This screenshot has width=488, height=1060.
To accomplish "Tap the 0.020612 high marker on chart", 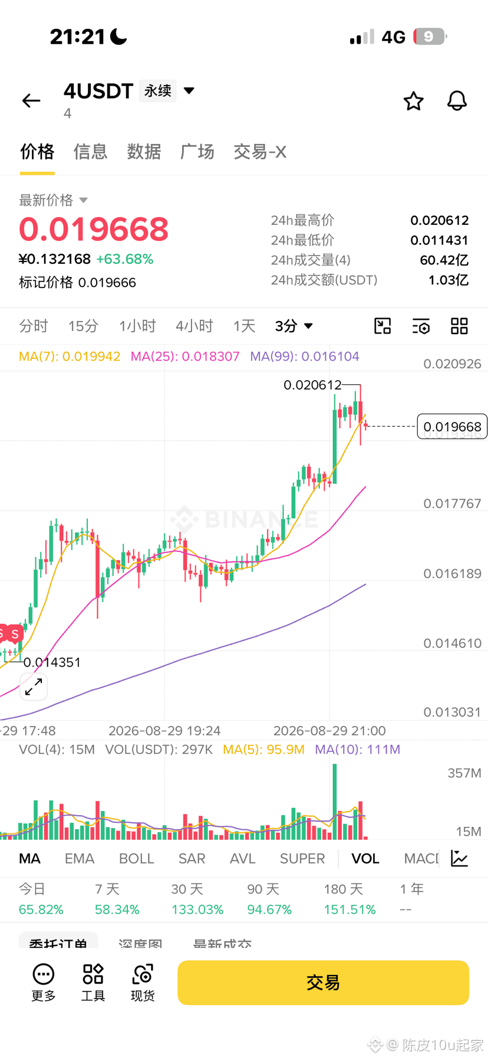I will [312, 385].
